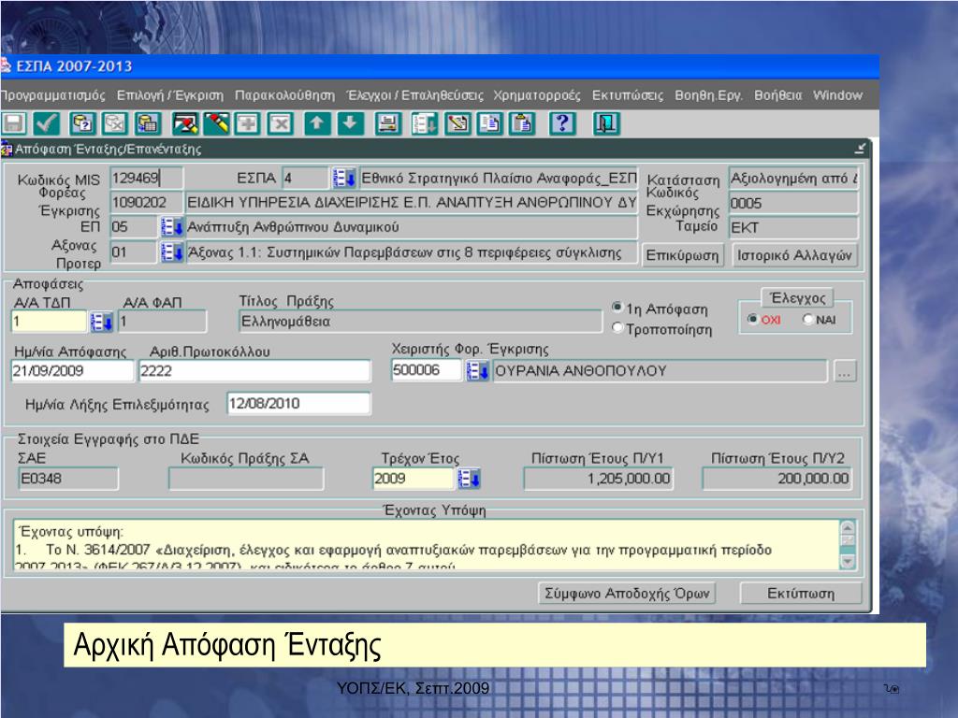Open the Έλεγχοι / Επαληθεύσεις menu
958x718 pixels.
pyautogui.click(x=414, y=95)
